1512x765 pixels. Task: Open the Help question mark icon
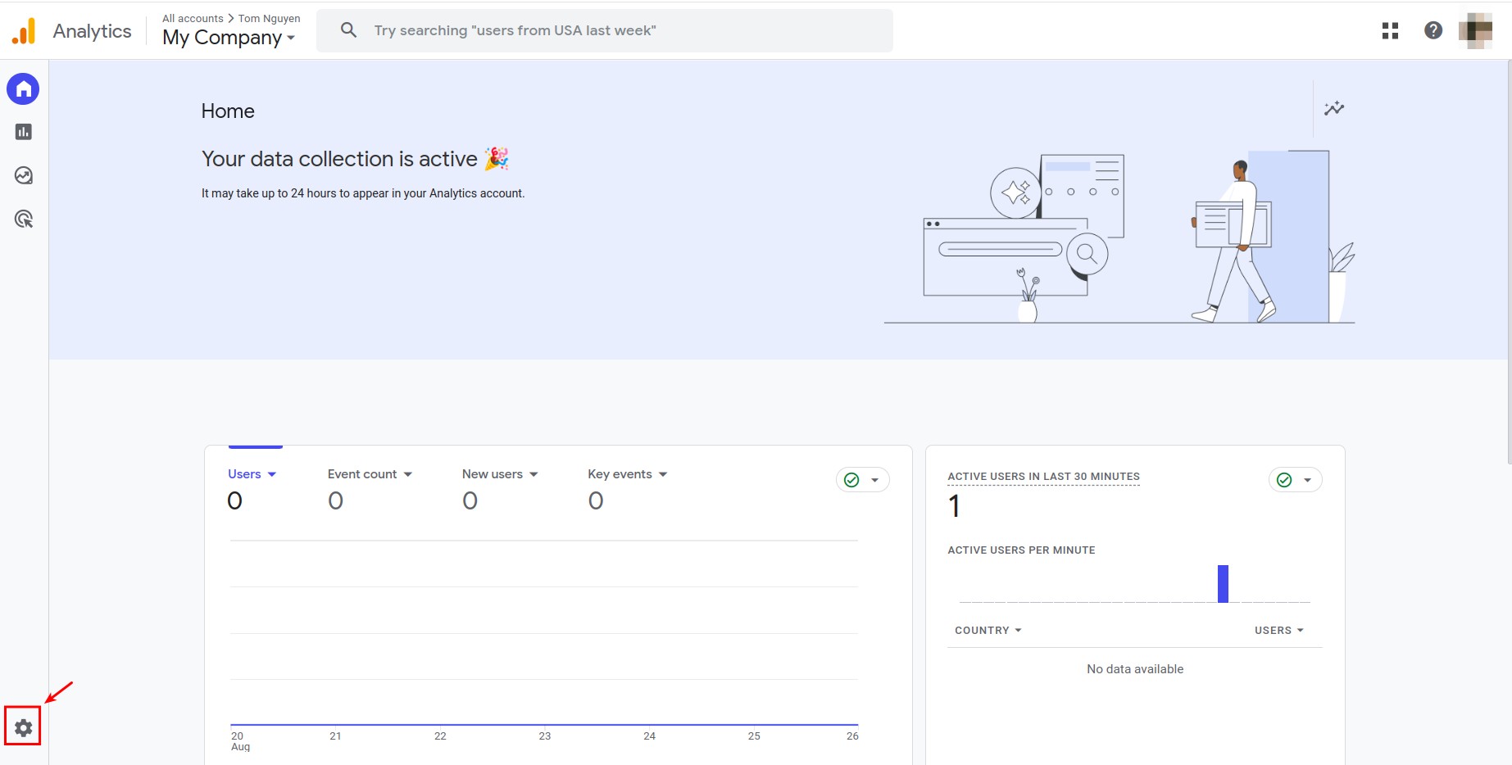(x=1433, y=30)
